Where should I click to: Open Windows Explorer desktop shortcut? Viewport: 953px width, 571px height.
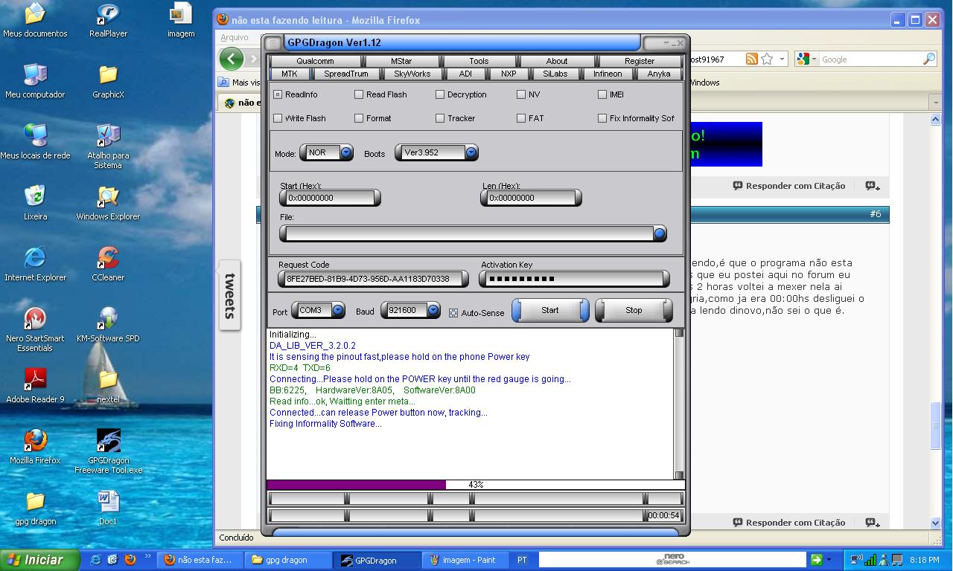pos(108,203)
